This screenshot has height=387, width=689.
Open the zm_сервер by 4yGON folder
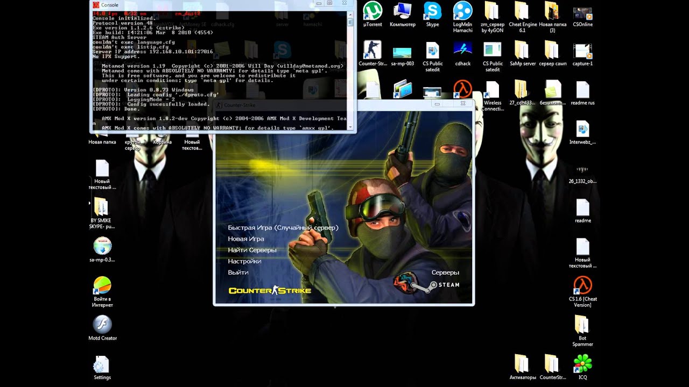(492, 17)
